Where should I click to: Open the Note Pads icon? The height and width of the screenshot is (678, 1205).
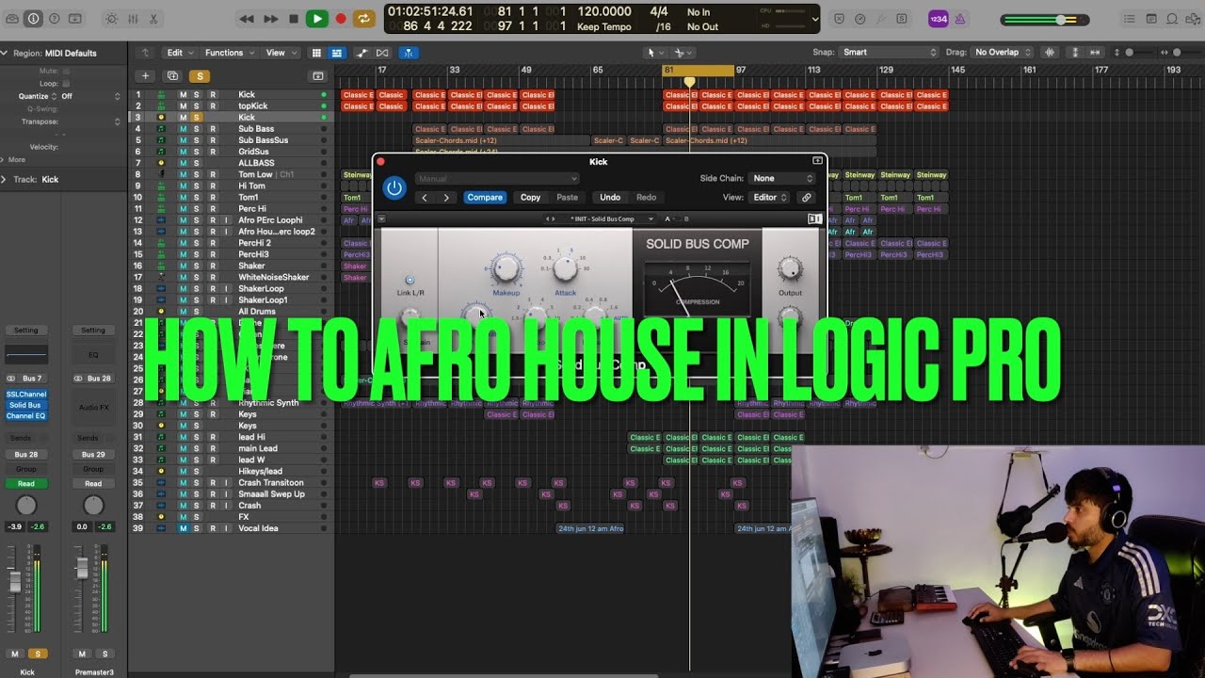tap(1151, 19)
